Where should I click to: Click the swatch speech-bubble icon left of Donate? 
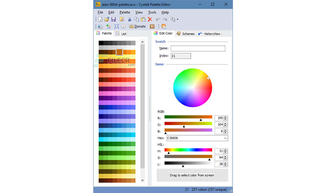tap(123, 27)
